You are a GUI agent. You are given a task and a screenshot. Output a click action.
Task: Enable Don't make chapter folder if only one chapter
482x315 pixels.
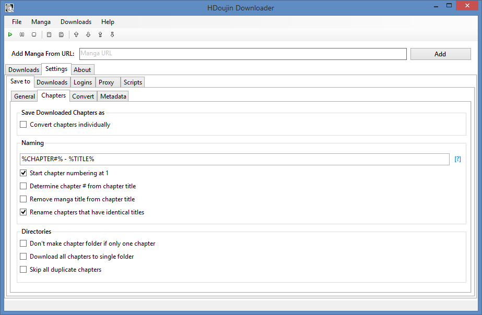23,244
